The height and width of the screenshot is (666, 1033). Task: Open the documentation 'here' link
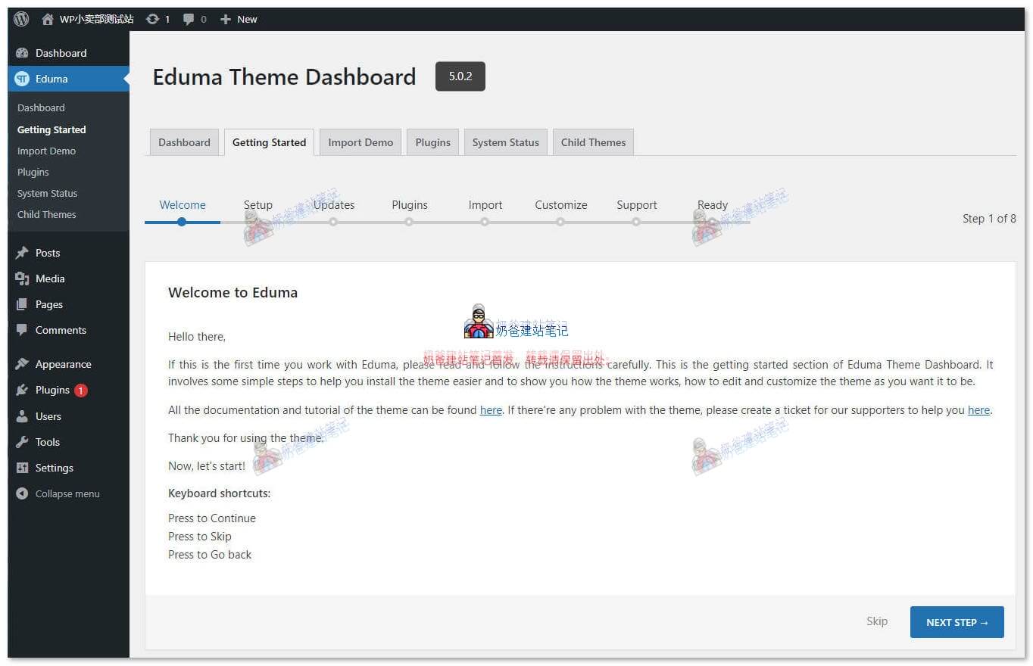(x=491, y=410)
